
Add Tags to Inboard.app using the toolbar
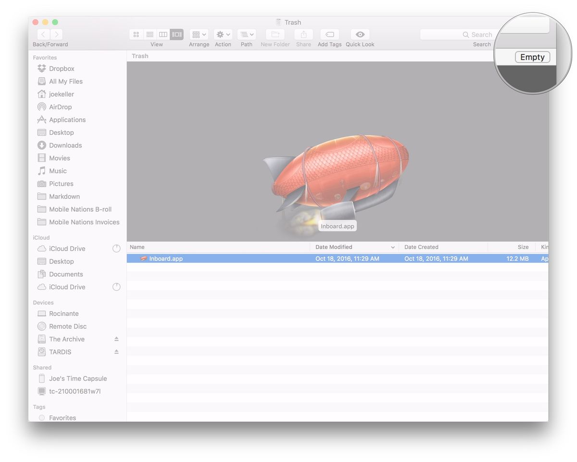click(329, 34)
